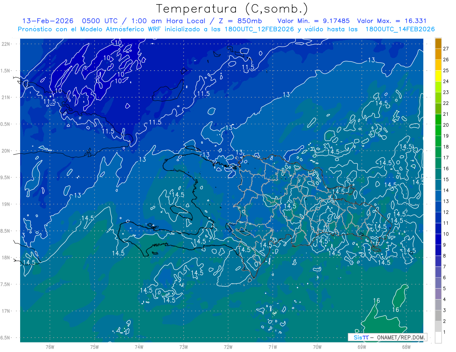
Task: Click the 'SisTT - ONAMET/REP.DOM.' credit label
Action: [x=388, y=337]
